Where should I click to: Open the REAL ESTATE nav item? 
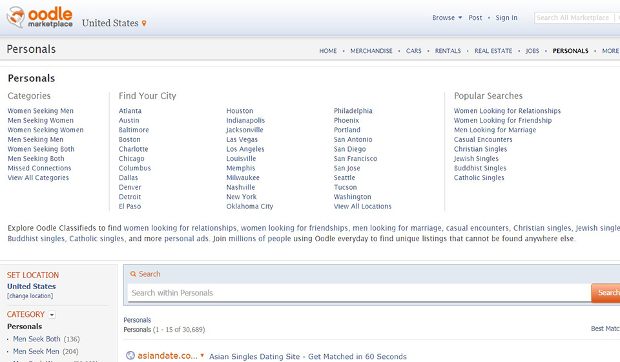[493, 51]
